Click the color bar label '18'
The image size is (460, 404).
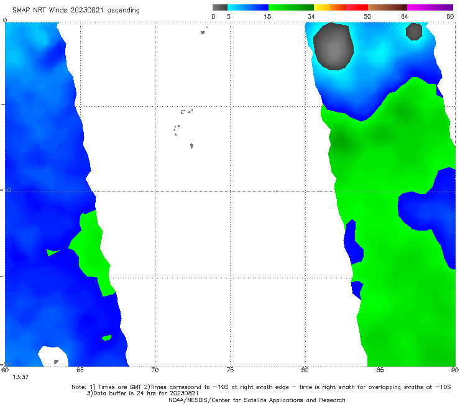point(267,17)
